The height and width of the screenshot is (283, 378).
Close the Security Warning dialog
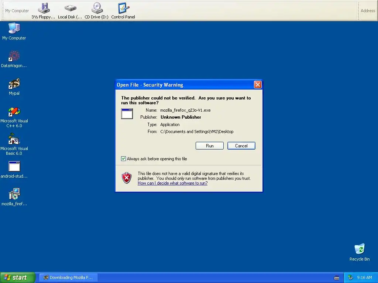click(x=258, y=84)
